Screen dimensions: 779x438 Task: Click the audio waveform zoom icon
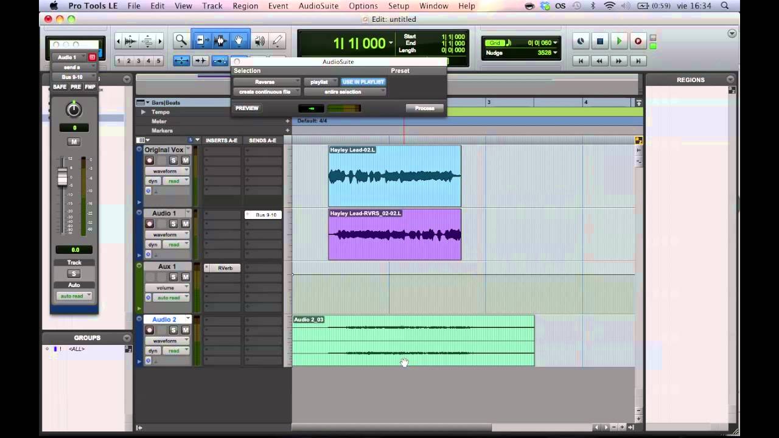tap(131, 41)
